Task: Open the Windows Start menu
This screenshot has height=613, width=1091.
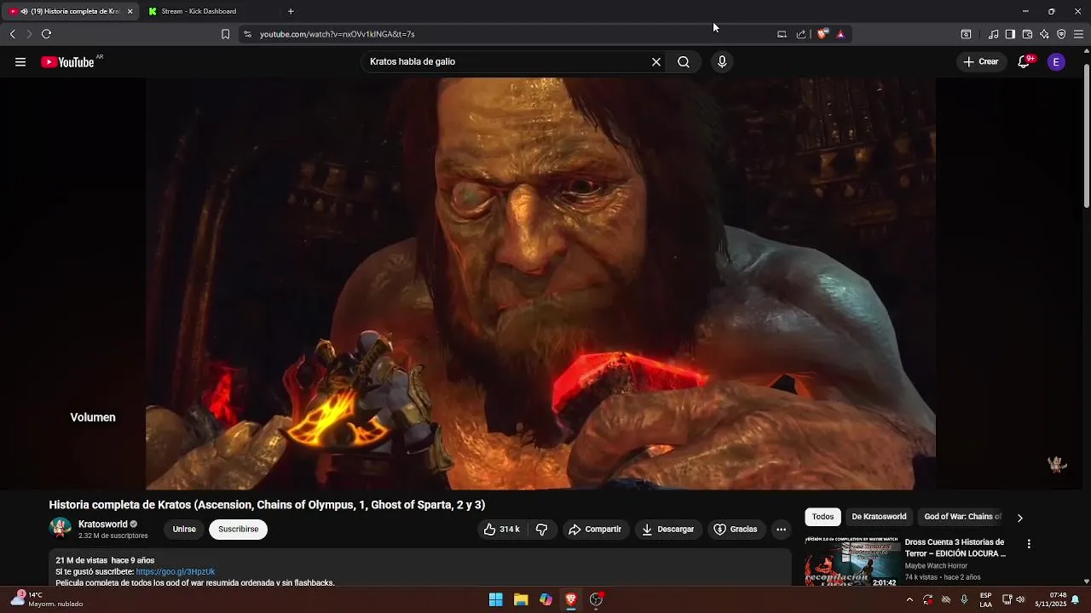Action: (x=495, y=599)
